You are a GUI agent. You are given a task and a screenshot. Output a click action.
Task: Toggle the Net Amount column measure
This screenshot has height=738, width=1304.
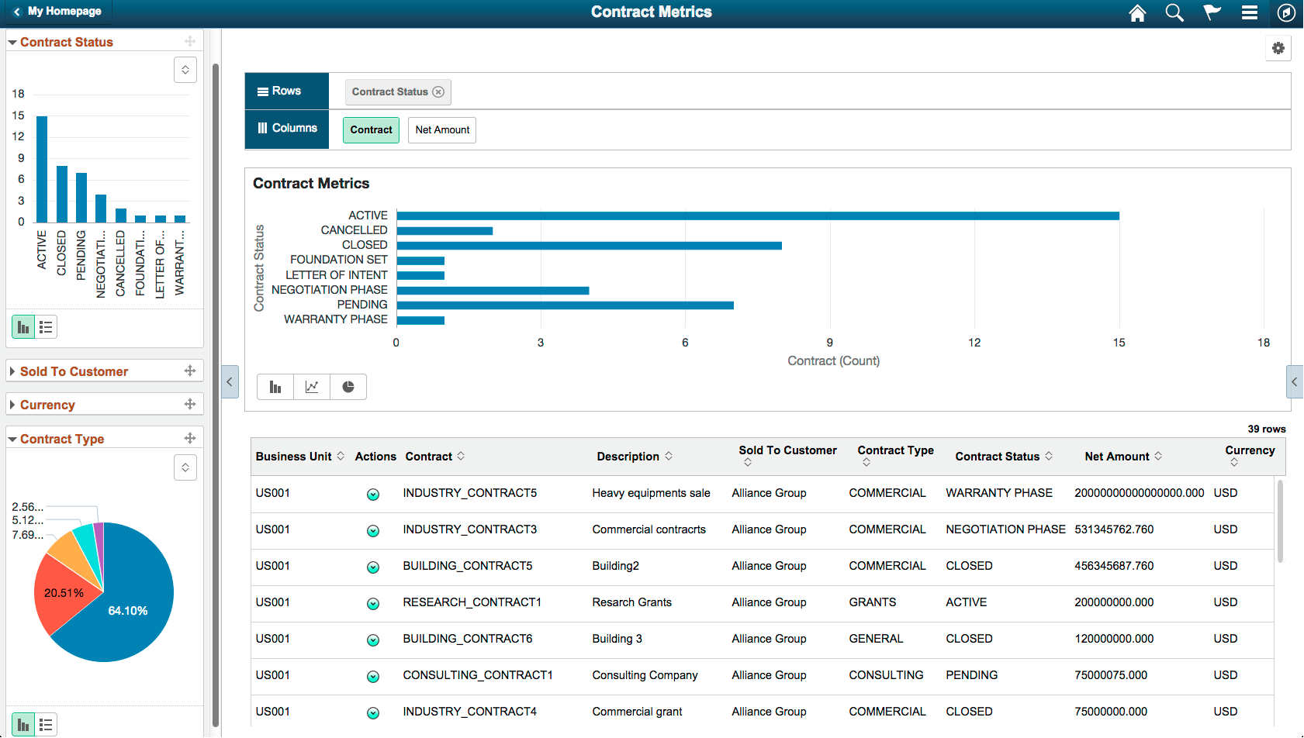[x=442, y=130]
